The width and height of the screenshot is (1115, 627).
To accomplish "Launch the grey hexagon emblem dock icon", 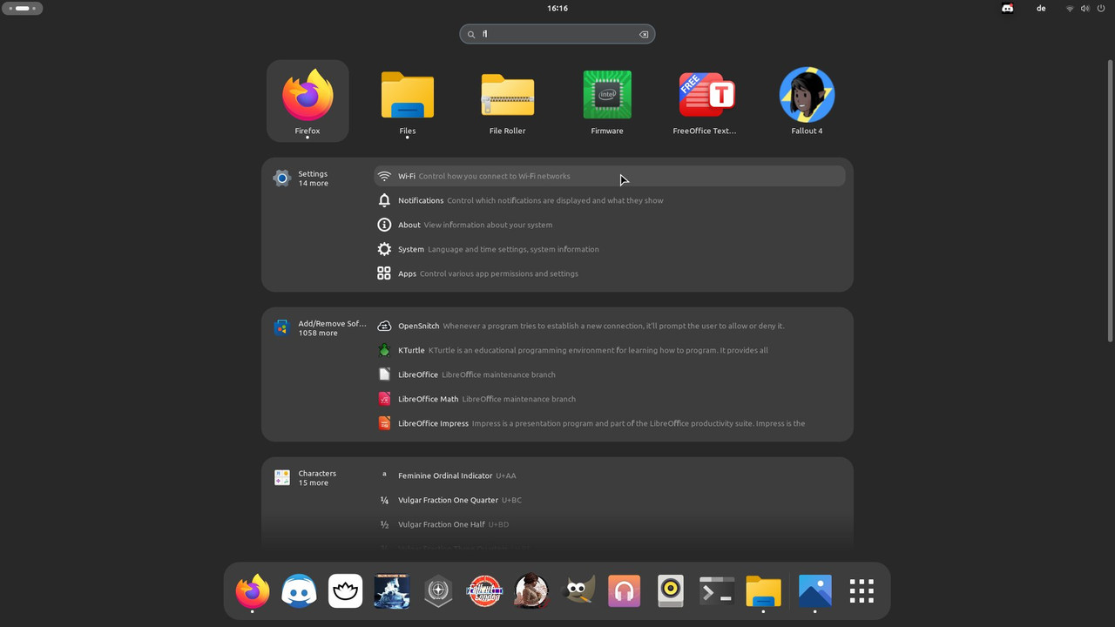I will click(438, 591).
